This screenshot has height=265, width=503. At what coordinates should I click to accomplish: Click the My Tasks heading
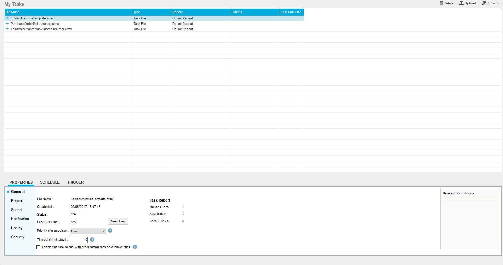tap(14, 4)
